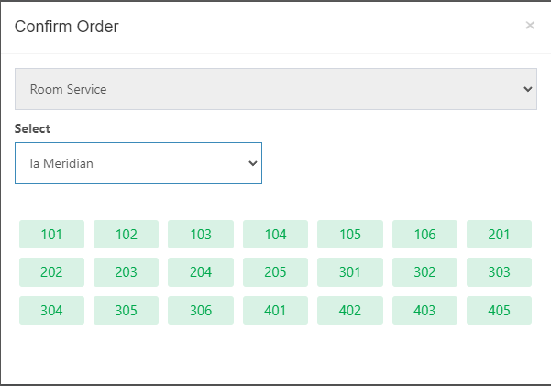The image size is (551, 386).
Task: Choose room 405
Action: 499,311
